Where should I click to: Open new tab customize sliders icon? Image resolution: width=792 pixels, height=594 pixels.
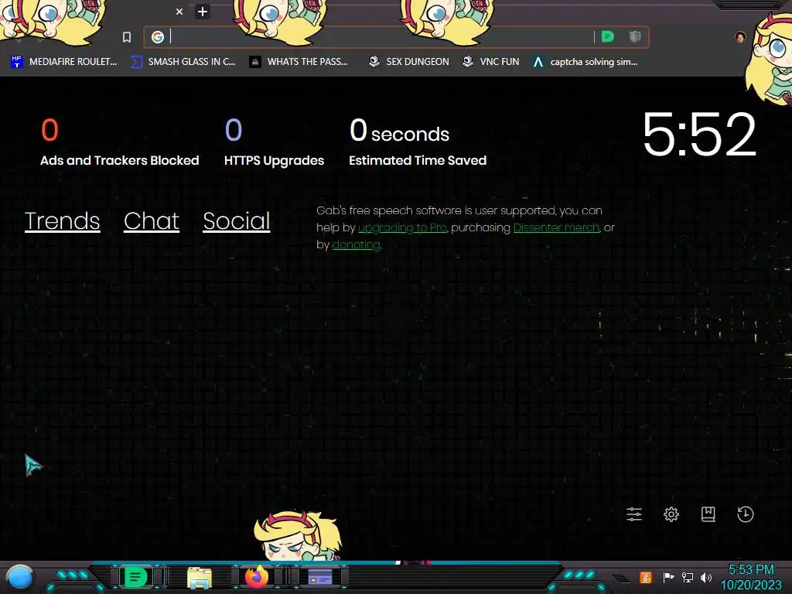[x=634, y=514]
